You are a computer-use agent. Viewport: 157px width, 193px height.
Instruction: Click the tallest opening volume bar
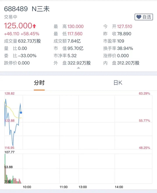pyautogui.click(x=5, y=169)
